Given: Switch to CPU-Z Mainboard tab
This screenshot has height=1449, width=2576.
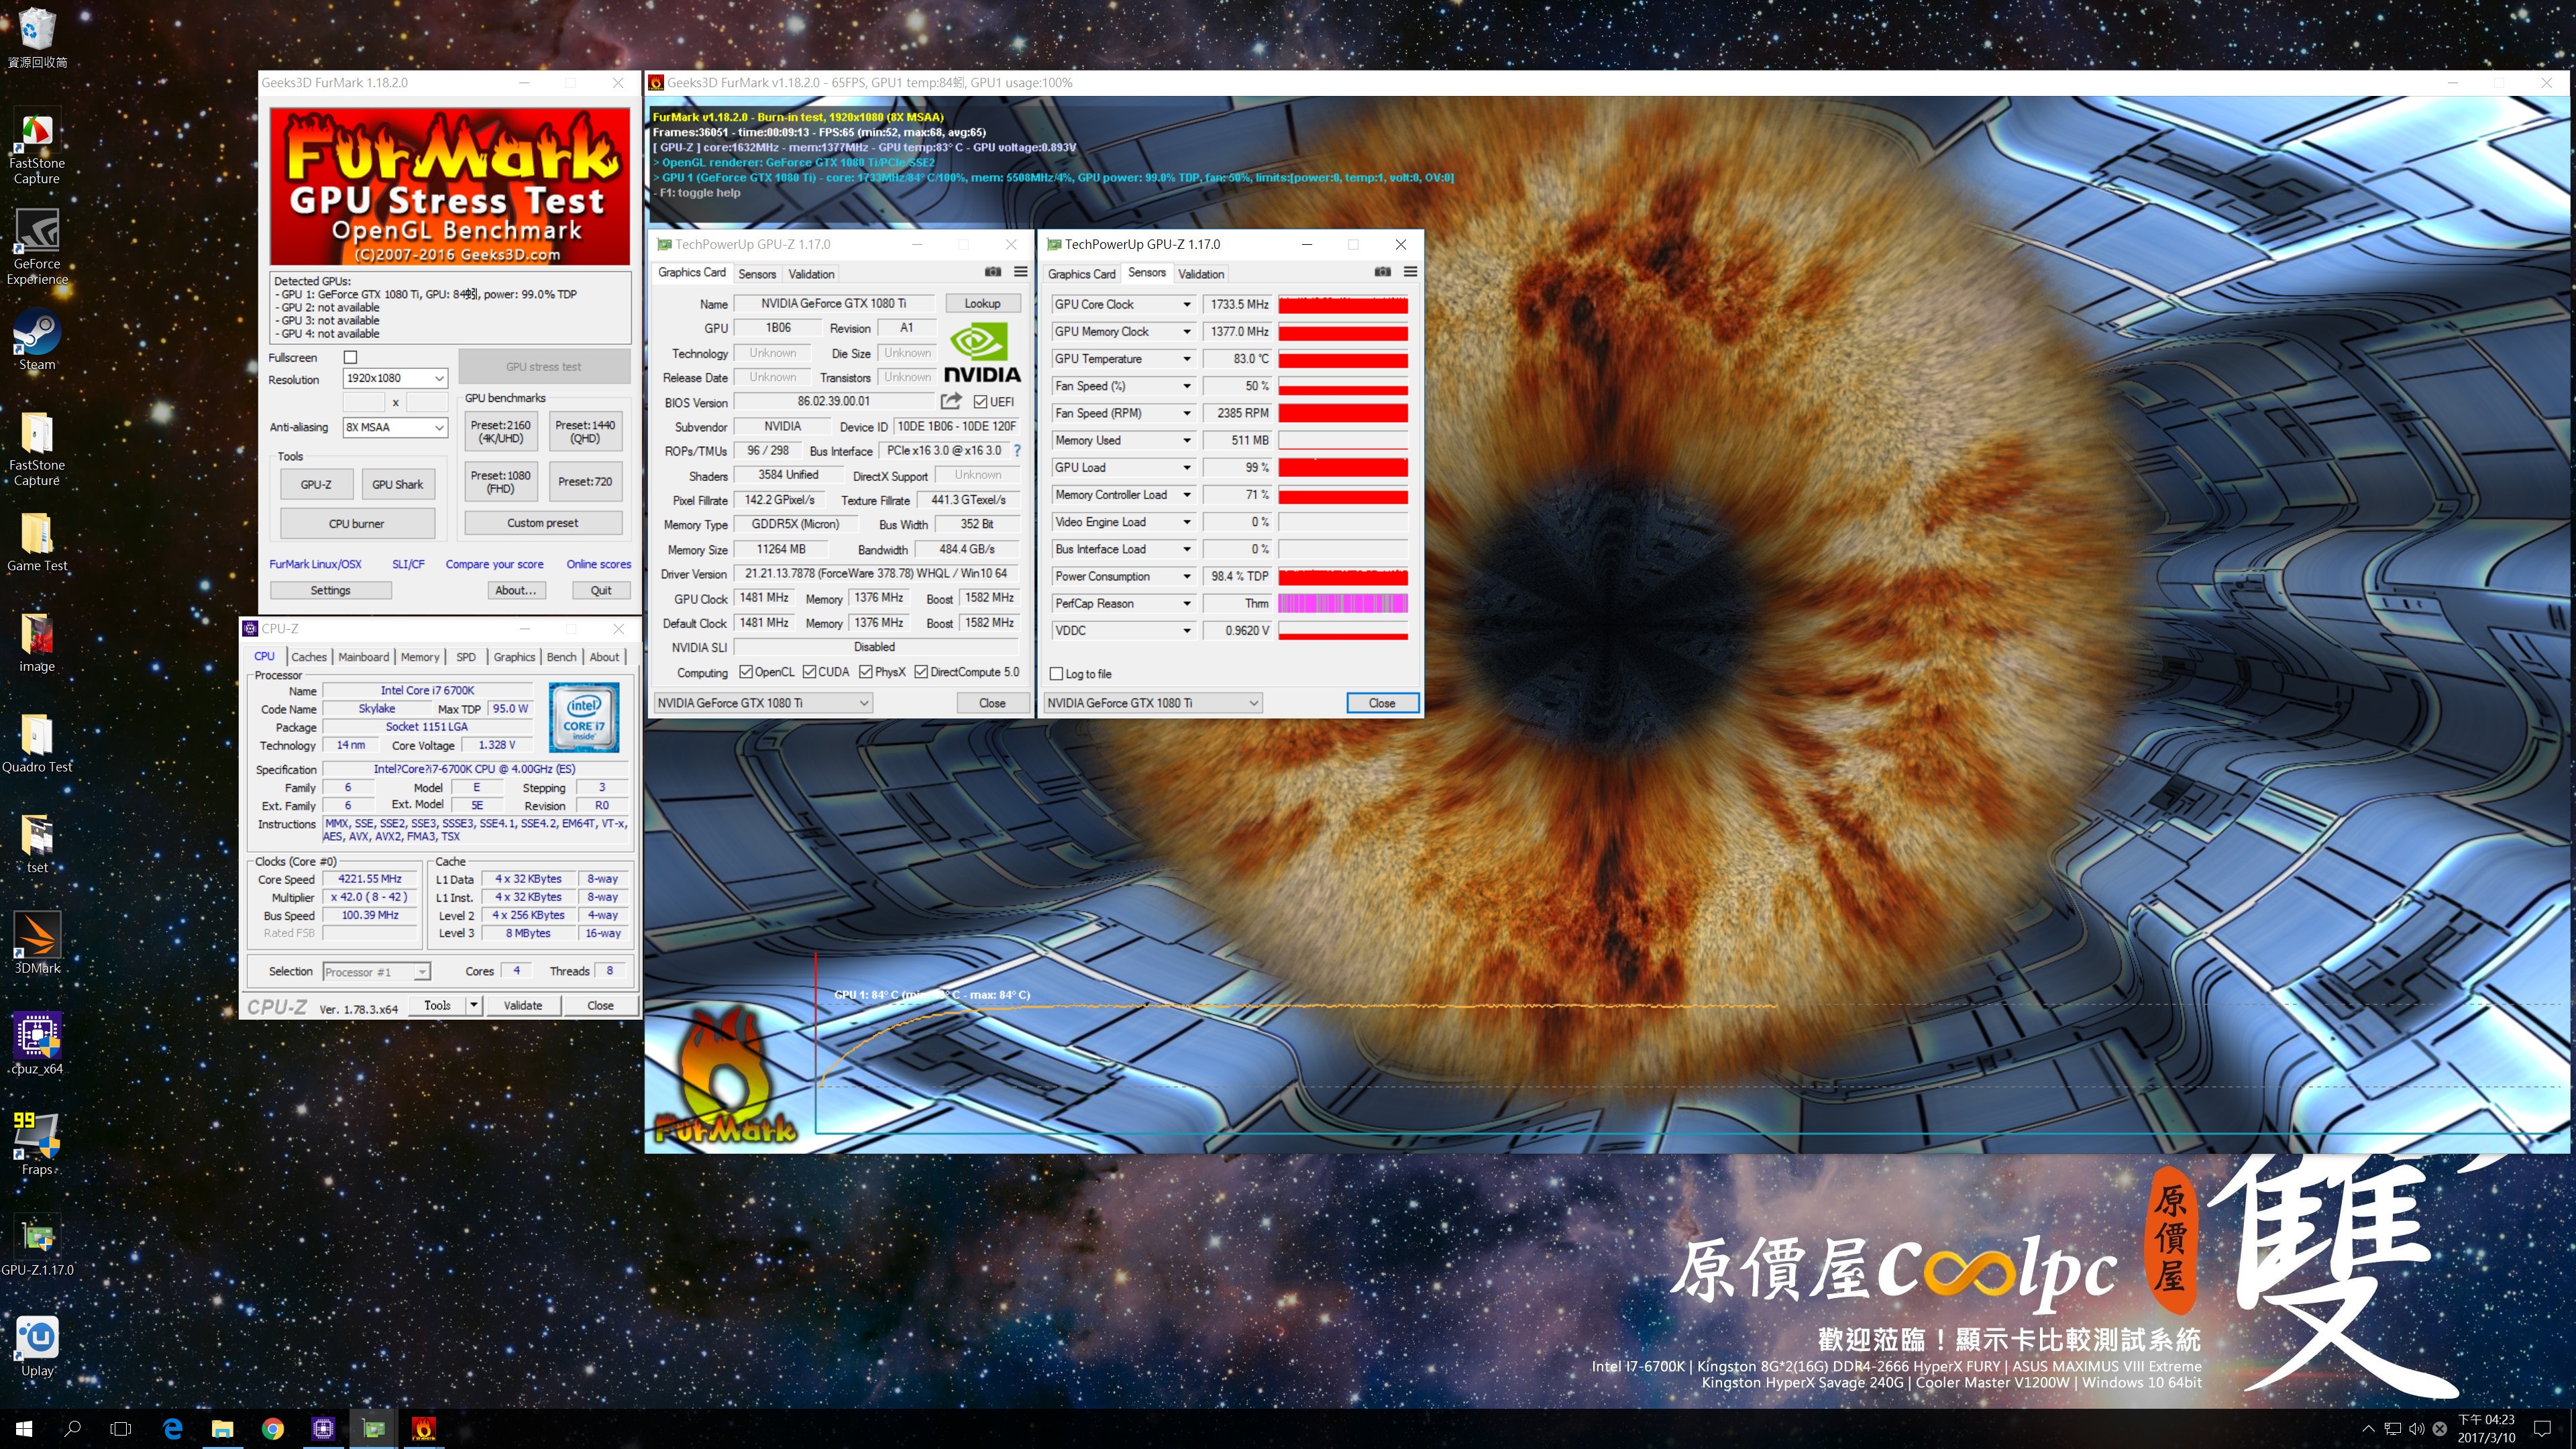Looking at the screenshot, I should [x=363, y=657].
